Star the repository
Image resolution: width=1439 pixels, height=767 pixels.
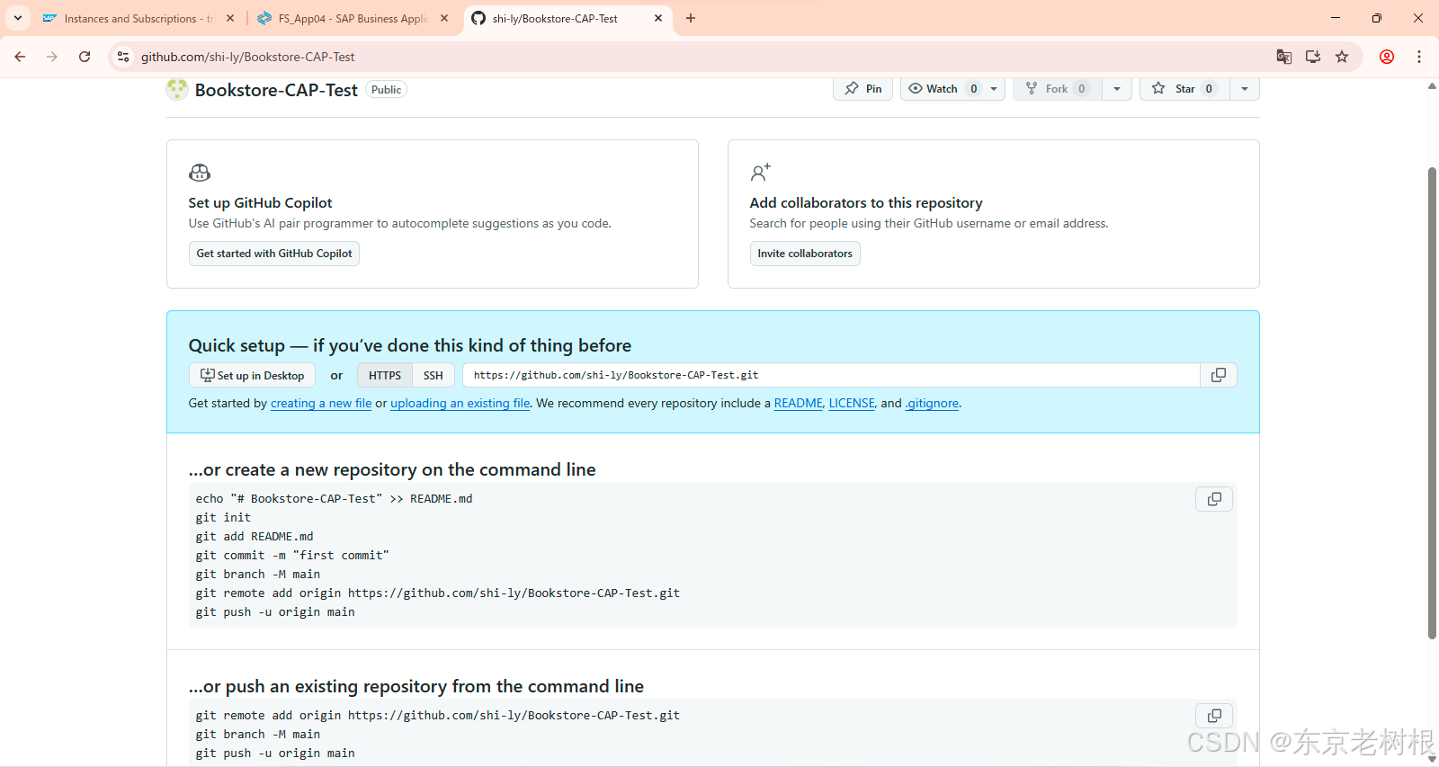click(x=1184, y=89)
